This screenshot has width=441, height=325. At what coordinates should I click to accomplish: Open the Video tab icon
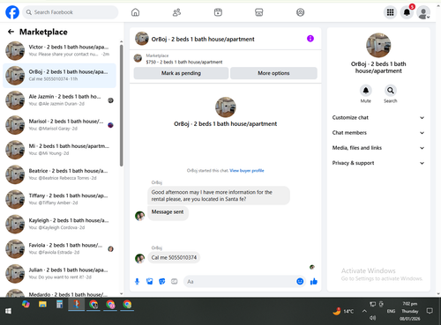[x=218, y=12]
